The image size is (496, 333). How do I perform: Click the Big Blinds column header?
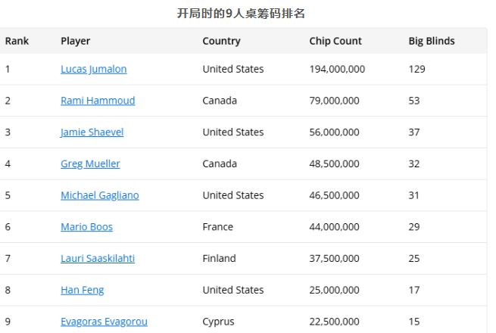coord(432,41)
